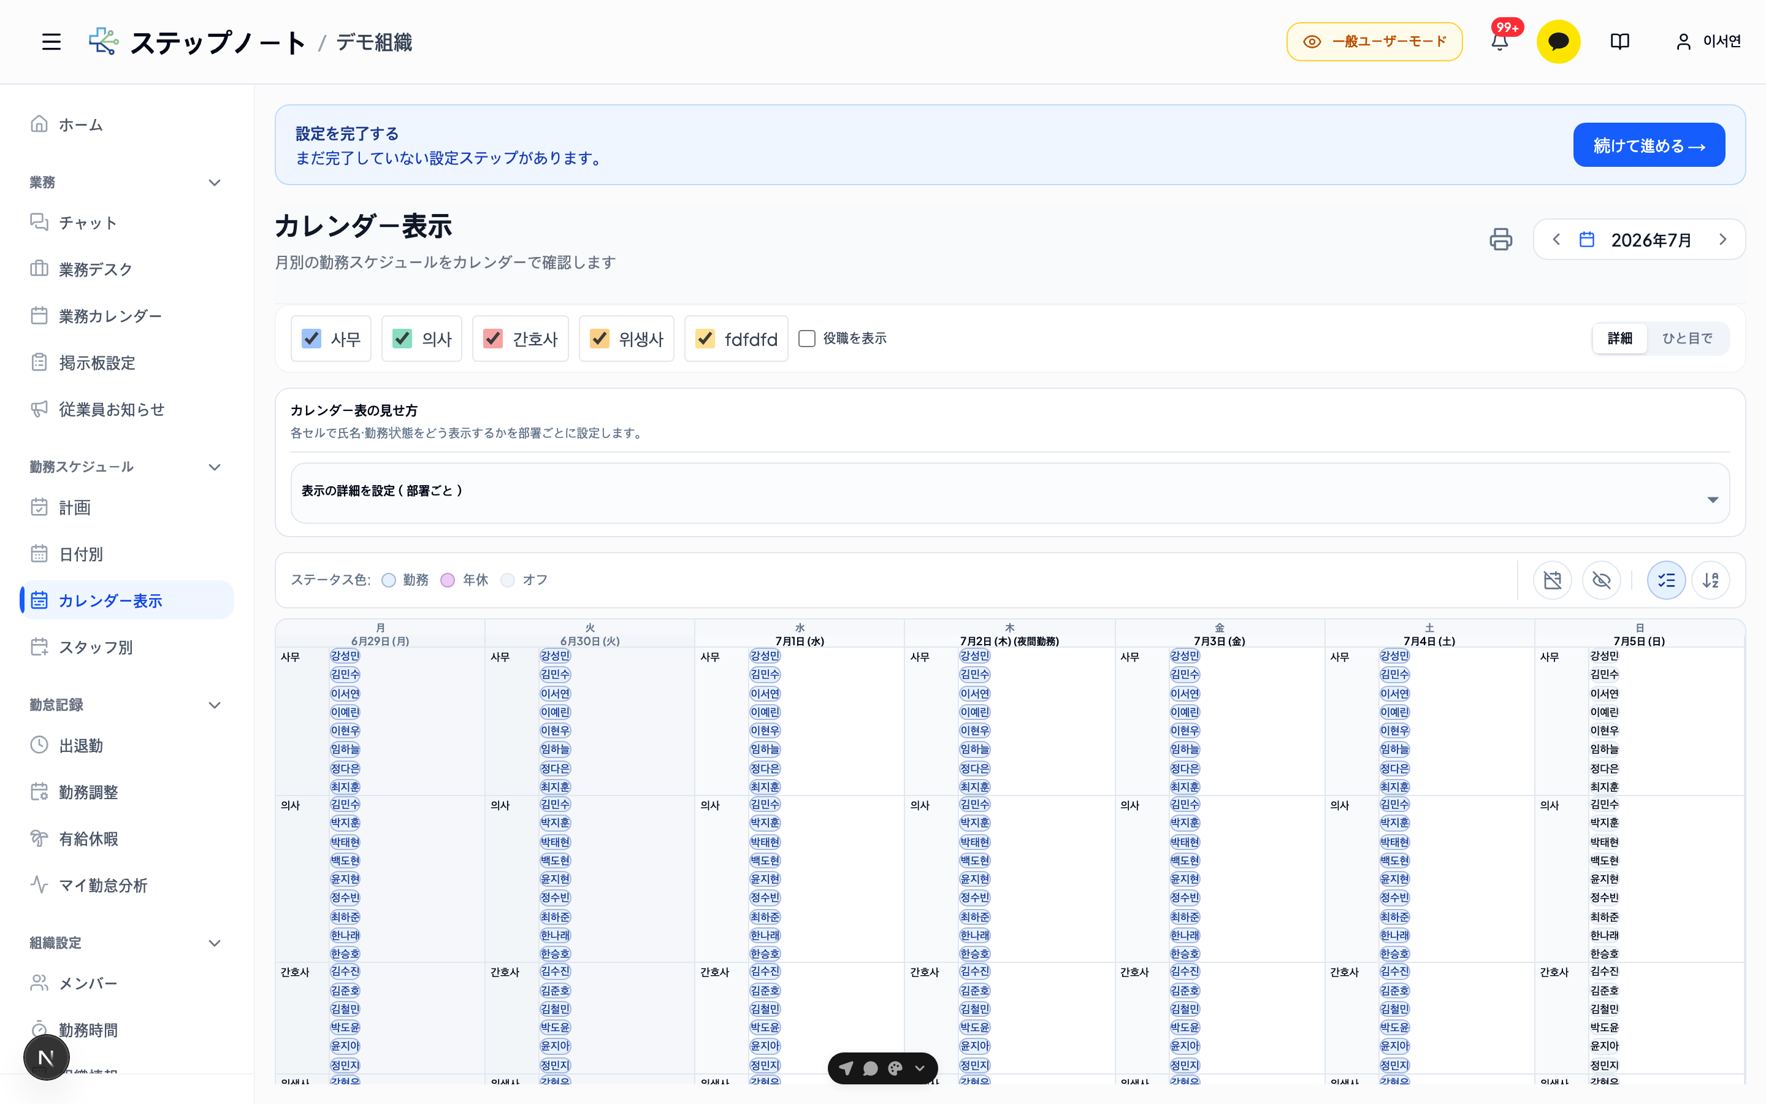Viewport: 1766px width, 1104px height.
Task: Open the yellow chat bubble
Action: (x=1558, y=42)
